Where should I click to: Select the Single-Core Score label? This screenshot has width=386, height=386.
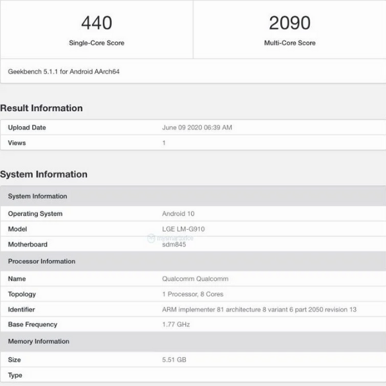point(96,43)
